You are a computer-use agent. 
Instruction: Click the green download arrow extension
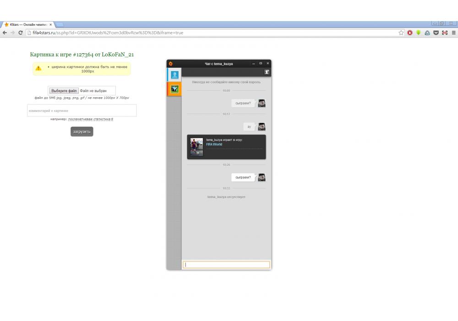click(x=418, y=33)
